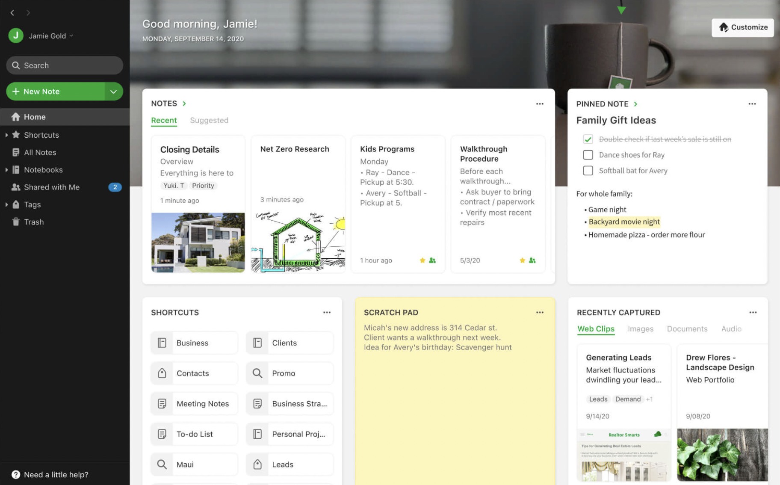
Task: Open the Images tab under Recently Captured
Action: (640, 328)
